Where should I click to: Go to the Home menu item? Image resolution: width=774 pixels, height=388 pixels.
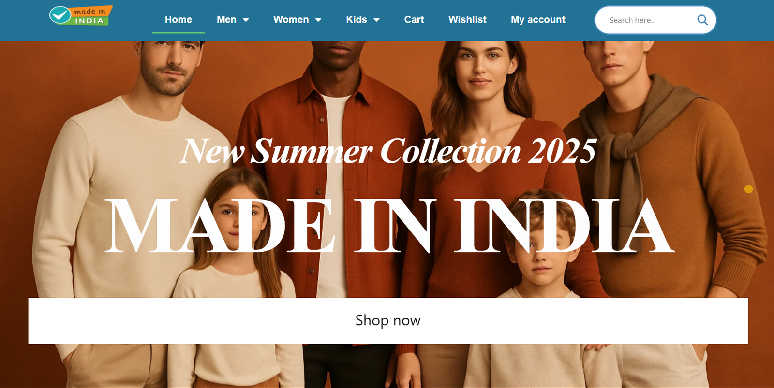click(179, 20)
